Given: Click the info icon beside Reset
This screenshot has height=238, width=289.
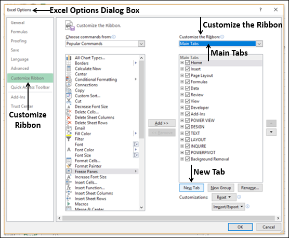Looking at the screenshot, I should (239, 197).
